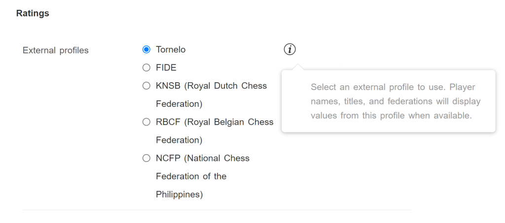
Task: Click the KNSB (Royal Dutch Chess label
Action: coord(211,86)
